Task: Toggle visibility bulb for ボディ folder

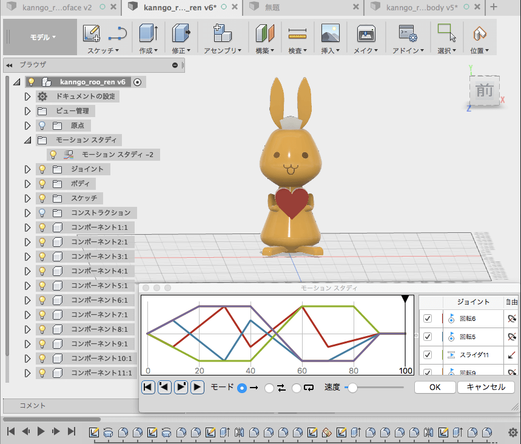Action: tap(42, 184)
